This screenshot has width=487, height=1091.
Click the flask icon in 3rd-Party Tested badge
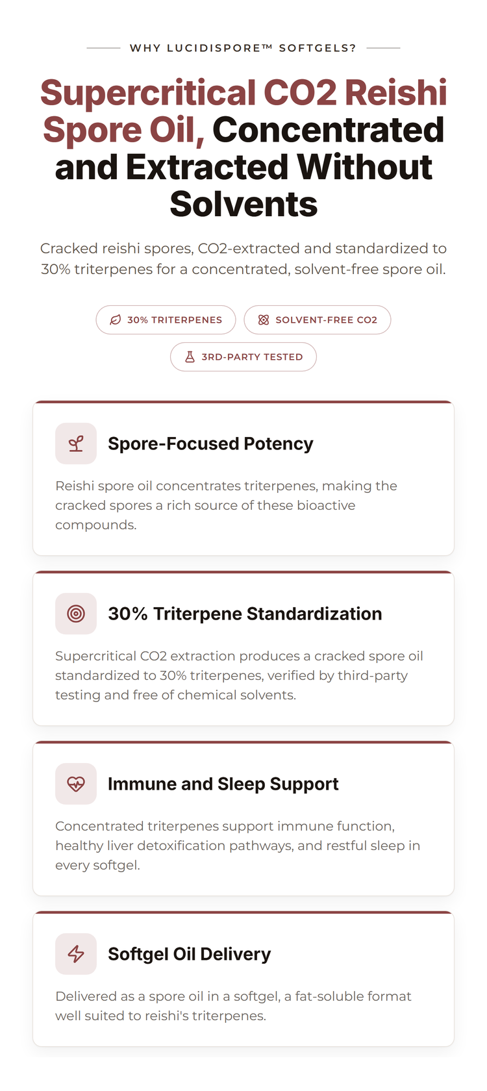click(190, 357)
